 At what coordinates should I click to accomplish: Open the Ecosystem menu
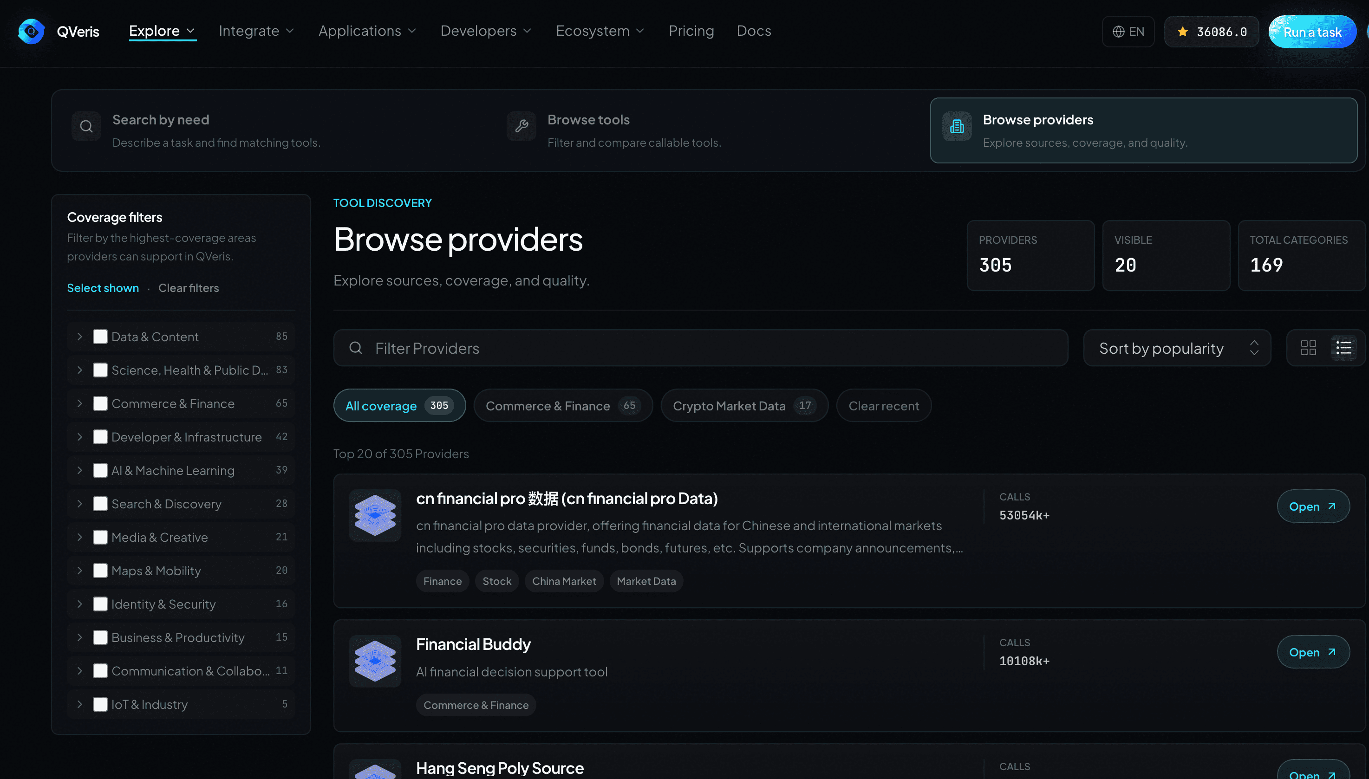click(x=600, y=31)
